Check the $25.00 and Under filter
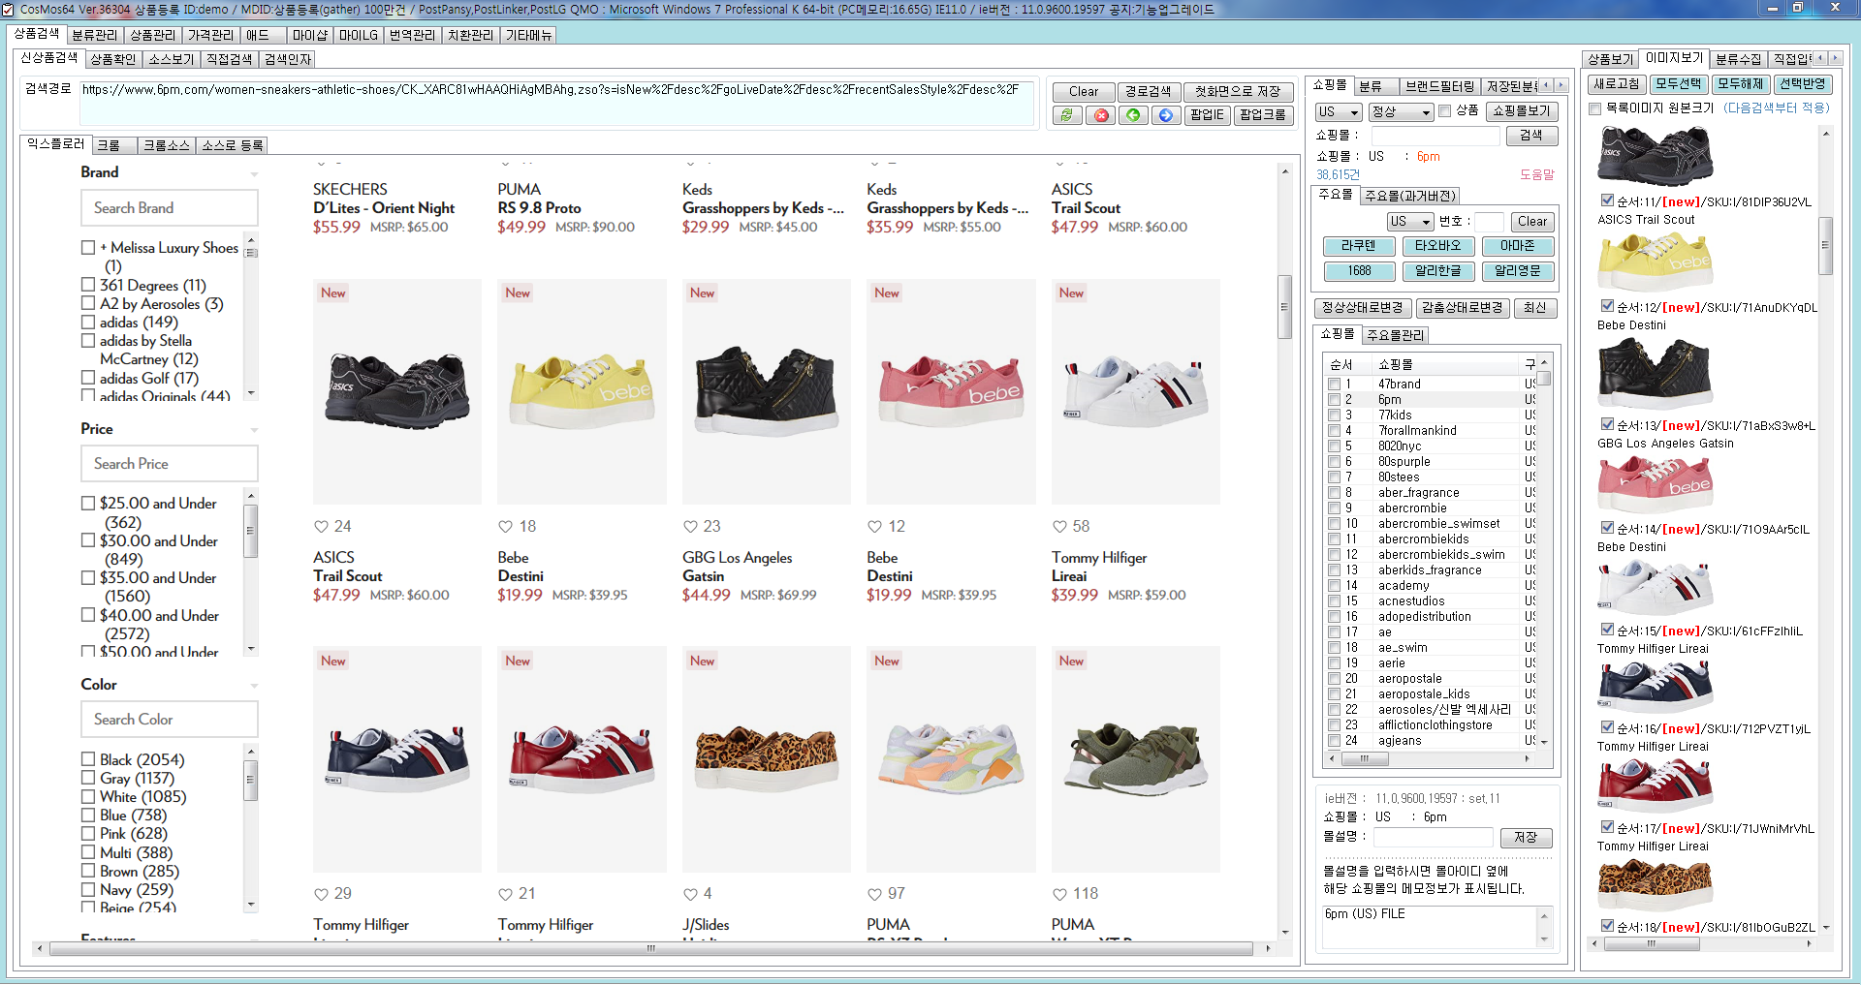1861x985 pixels. coord(88,503)
